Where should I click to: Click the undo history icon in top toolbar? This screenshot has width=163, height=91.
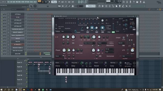point(124,2)
